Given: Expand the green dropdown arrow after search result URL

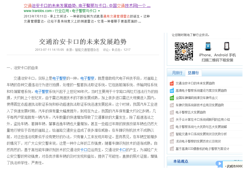Looking at the screenshot, I should (99, 11).
